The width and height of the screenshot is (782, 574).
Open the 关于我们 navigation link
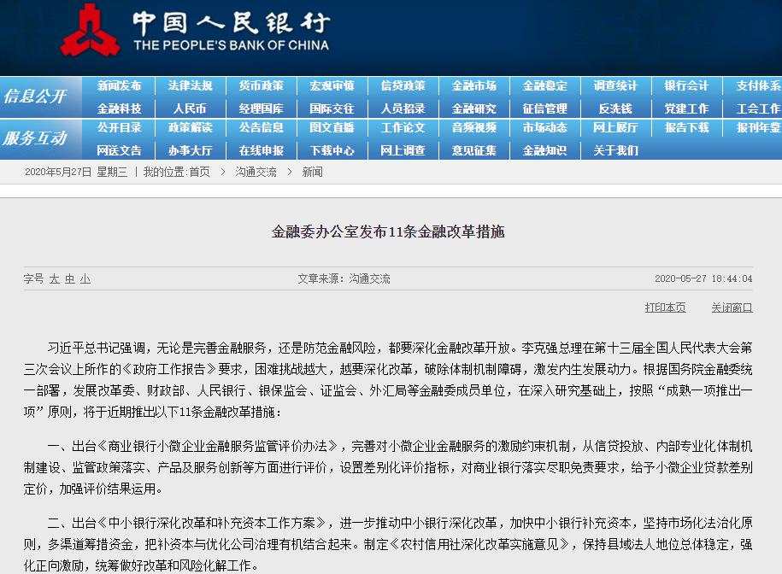point(615,150)
